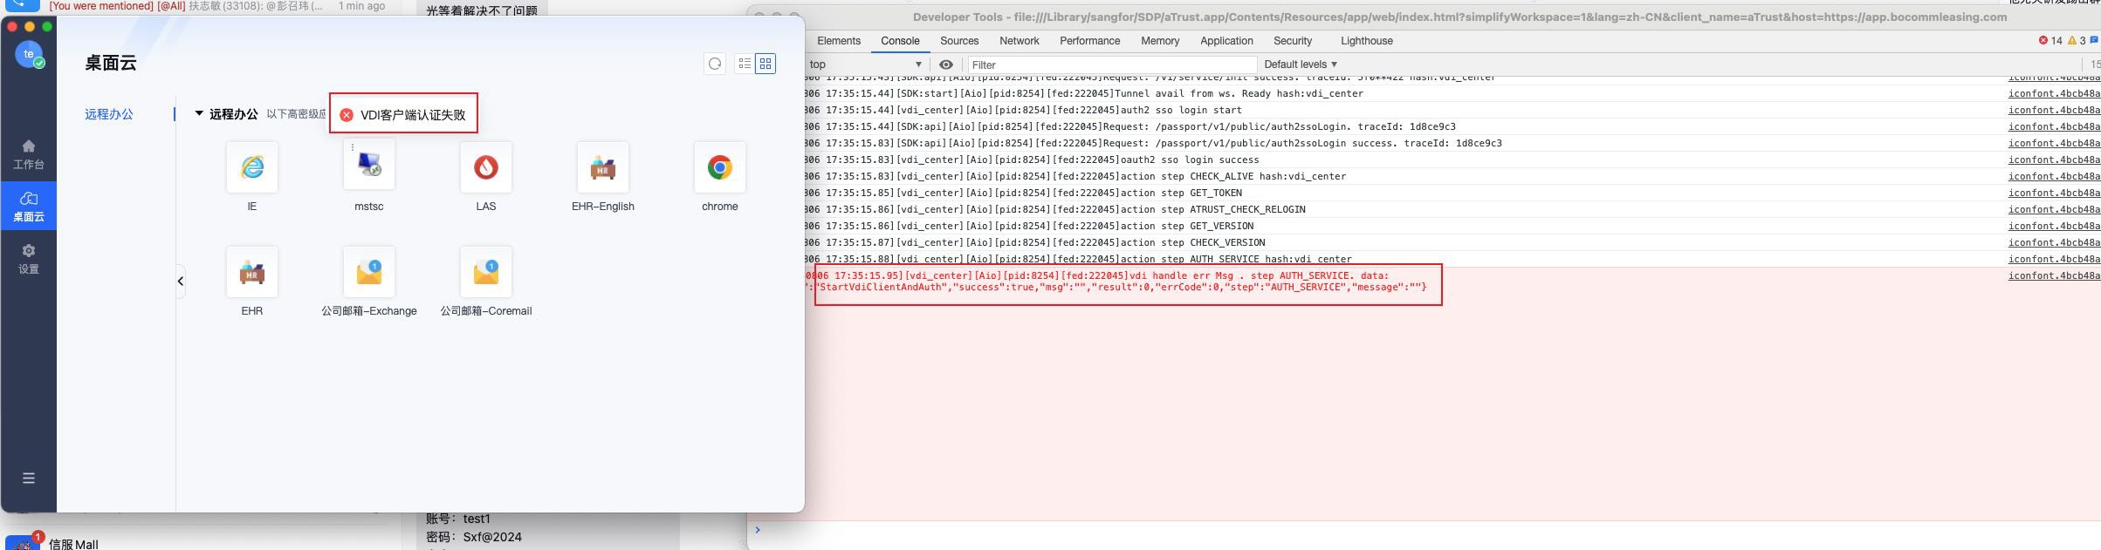Switch to list view layout
Viewport: 2101px width, 550px height.
[745, 64]
